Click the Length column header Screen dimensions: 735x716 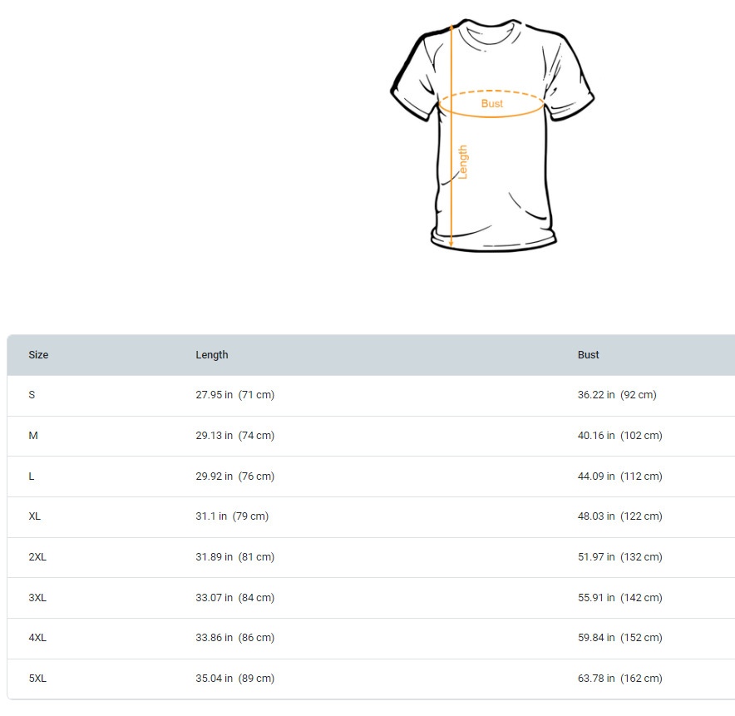[x=212, y=355]
